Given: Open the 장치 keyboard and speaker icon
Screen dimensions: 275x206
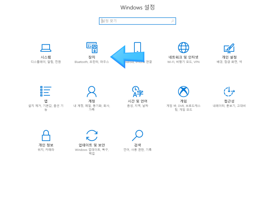Looking at the screenshot, I should (x=92, y=47).
